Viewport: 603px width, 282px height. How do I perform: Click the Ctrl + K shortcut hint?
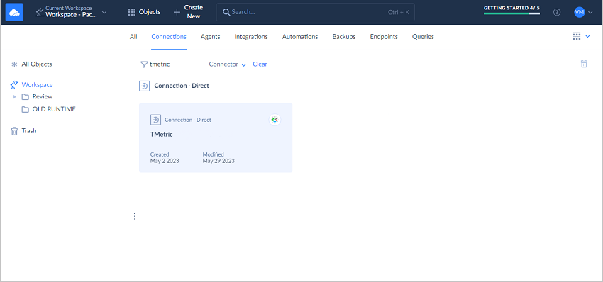pyautogui.click(x=399, y=12)
